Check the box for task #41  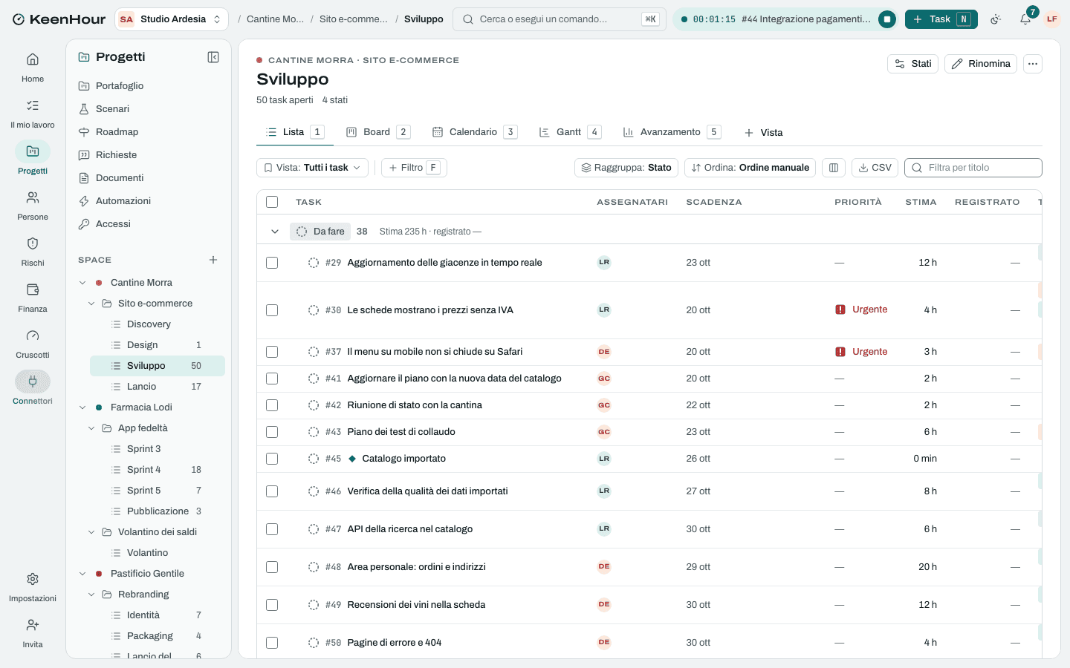pos(272,379)
